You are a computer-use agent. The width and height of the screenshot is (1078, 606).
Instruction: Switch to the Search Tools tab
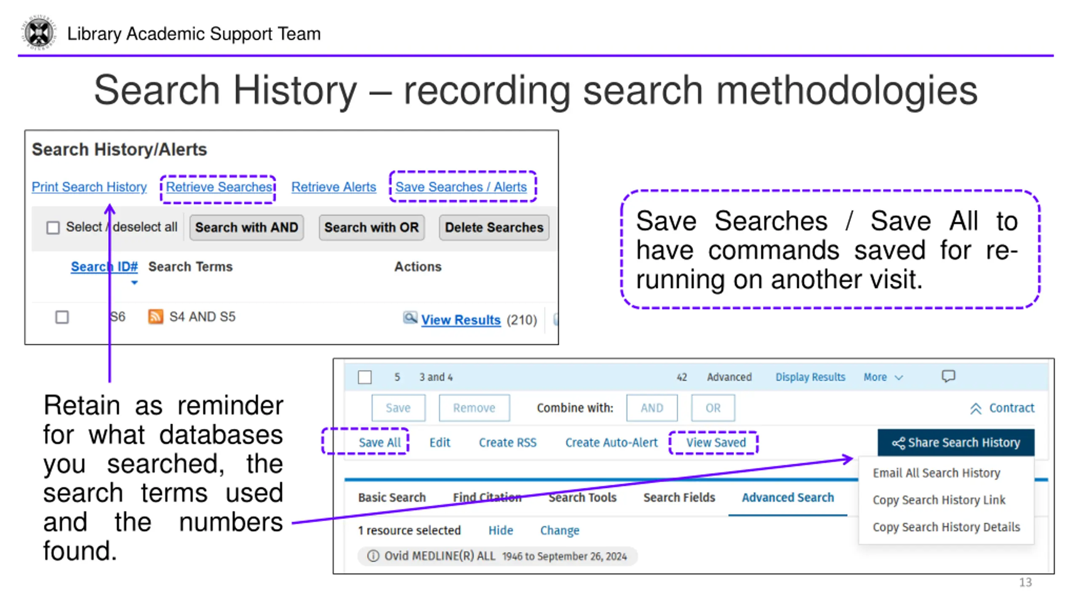coord(582,497)
